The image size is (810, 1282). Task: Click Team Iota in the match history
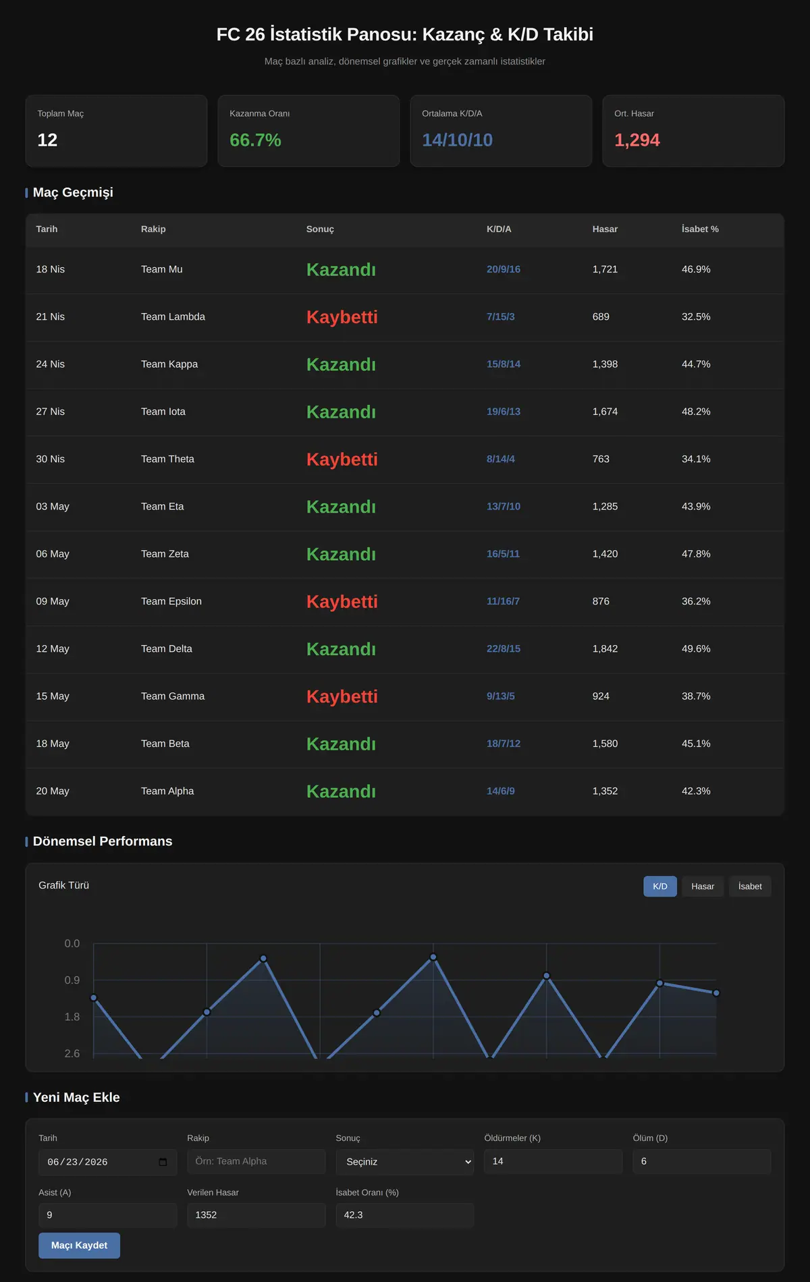[163, 412]
